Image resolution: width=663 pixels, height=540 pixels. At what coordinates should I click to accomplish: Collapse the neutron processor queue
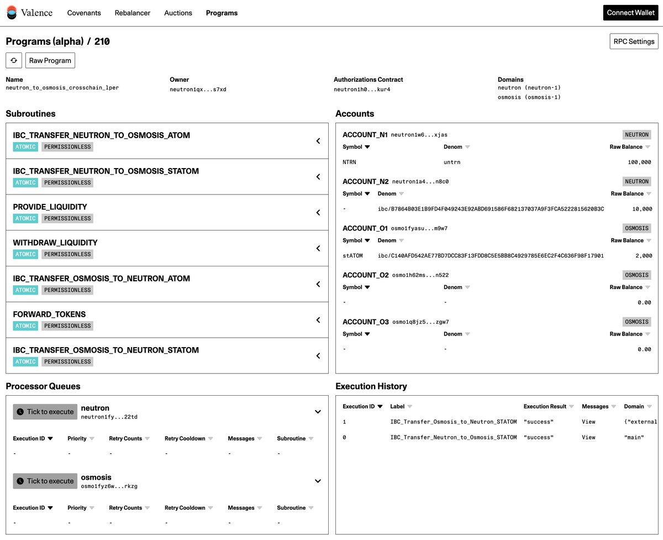click(318, 412)
